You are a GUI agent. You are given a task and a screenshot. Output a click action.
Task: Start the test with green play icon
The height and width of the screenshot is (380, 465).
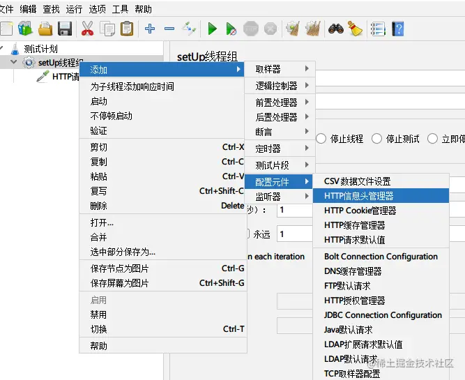[x=212, y=29]
